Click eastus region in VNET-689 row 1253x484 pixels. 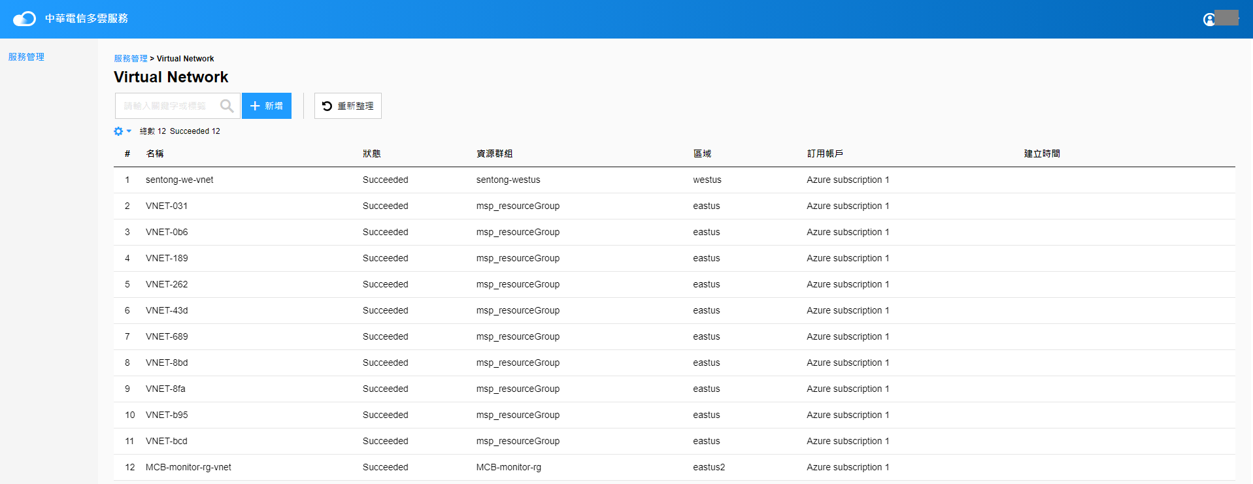[707, 336]
